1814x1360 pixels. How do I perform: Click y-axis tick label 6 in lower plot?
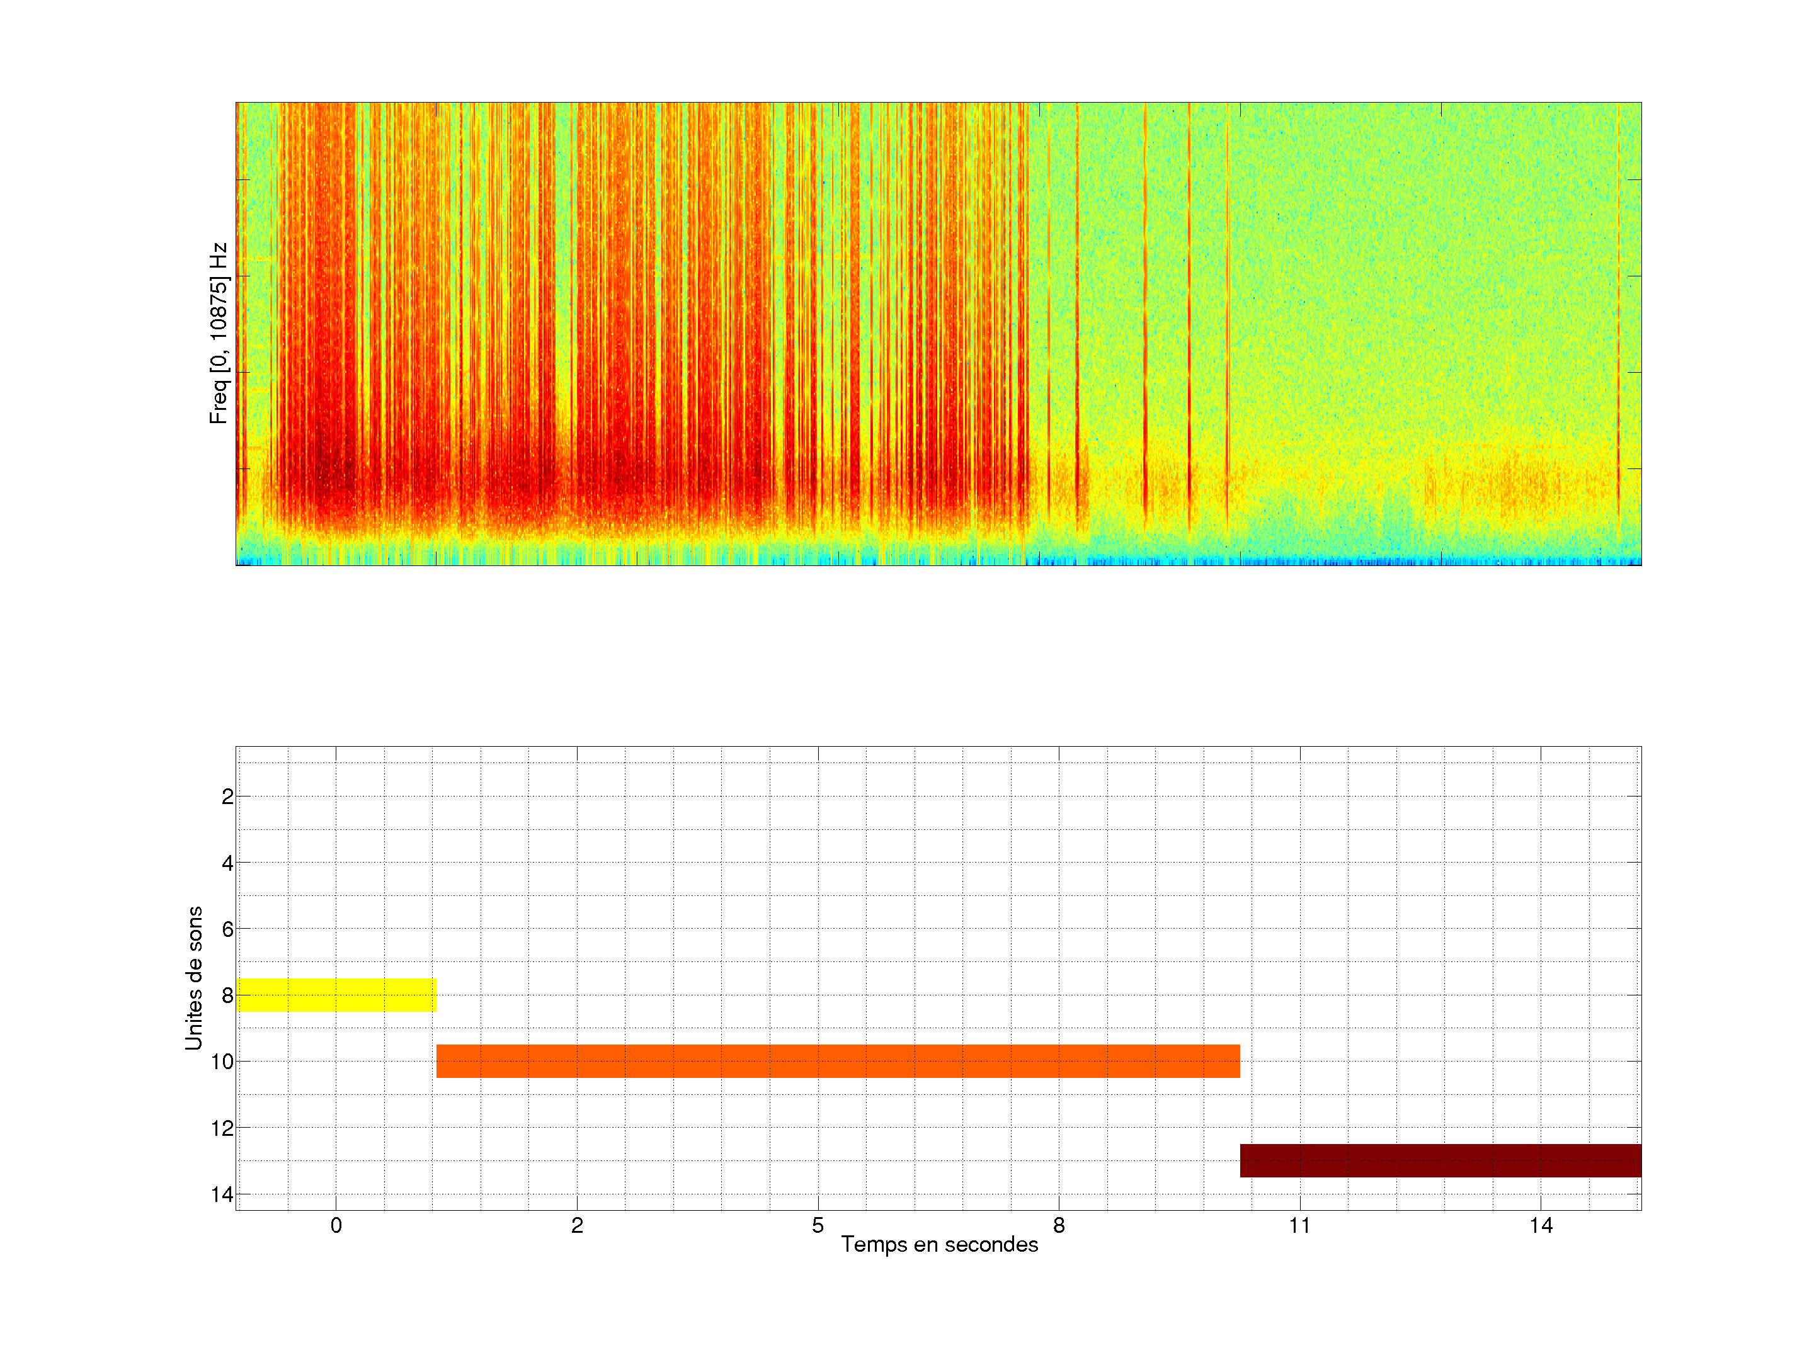[227, 929]
